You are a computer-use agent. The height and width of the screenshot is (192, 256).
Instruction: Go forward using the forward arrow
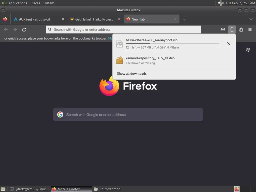(15, 29)
